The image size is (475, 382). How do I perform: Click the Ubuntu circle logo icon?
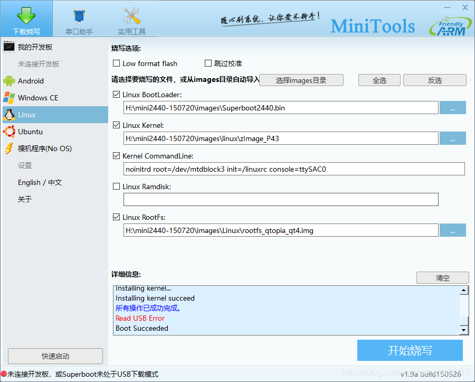pos(9,132)
